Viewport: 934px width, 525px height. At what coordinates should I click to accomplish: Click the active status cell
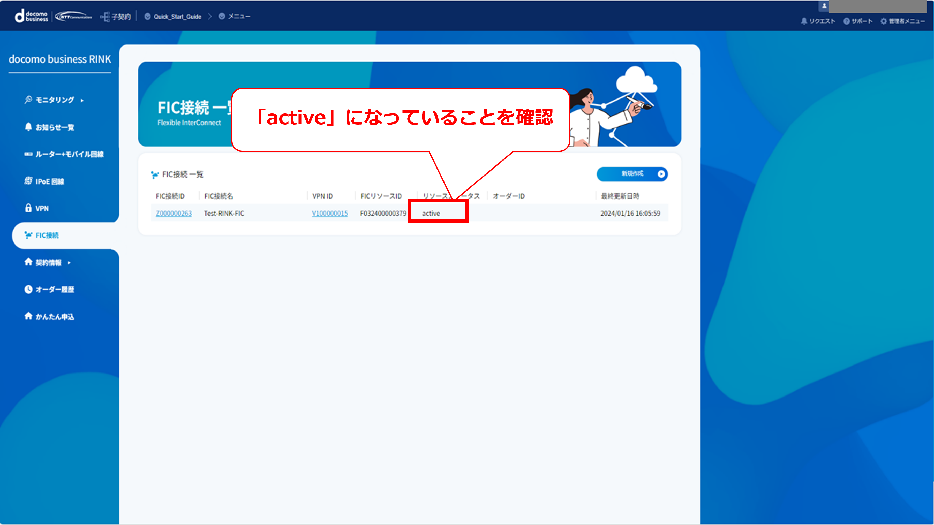click(x=431, y=213)
